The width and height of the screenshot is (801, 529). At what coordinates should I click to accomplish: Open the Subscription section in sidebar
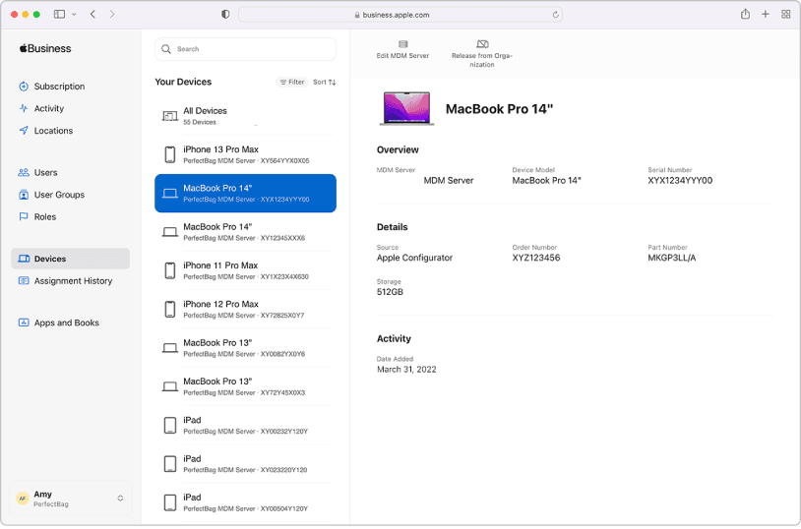[59, 87]
